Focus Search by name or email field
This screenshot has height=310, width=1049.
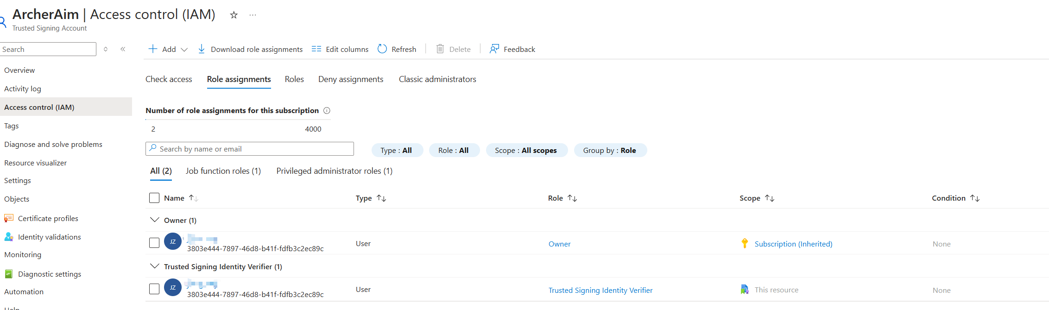pos(250,149)
